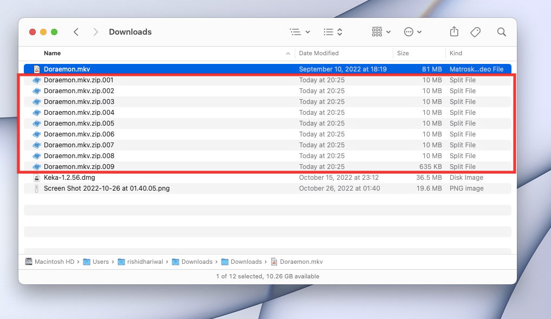
Task: Click the 635 KB size of zip.009
Action: coord(431,166)
